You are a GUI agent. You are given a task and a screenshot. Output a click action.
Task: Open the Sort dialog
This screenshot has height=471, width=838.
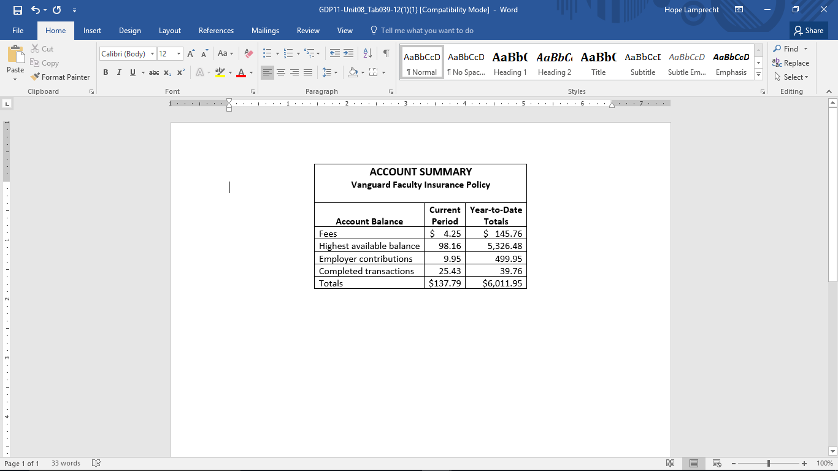click(x=366, y=53)
